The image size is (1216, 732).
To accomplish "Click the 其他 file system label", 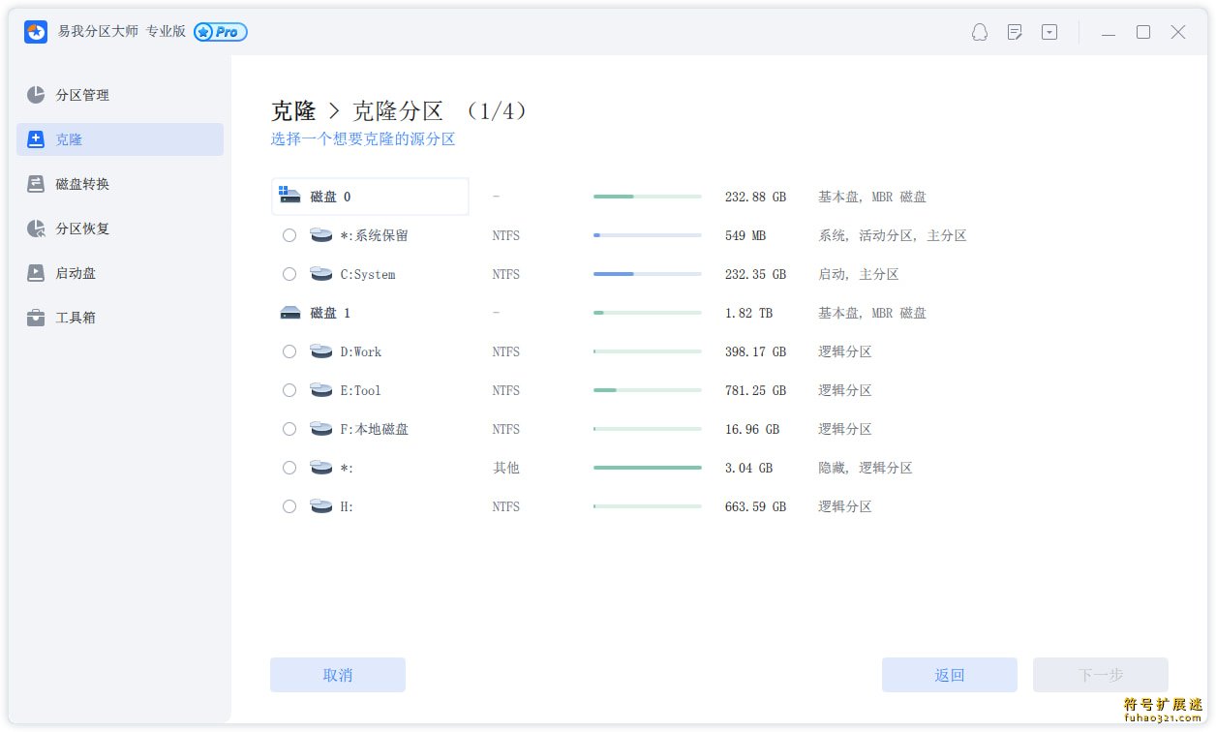I will pos(505,468).
